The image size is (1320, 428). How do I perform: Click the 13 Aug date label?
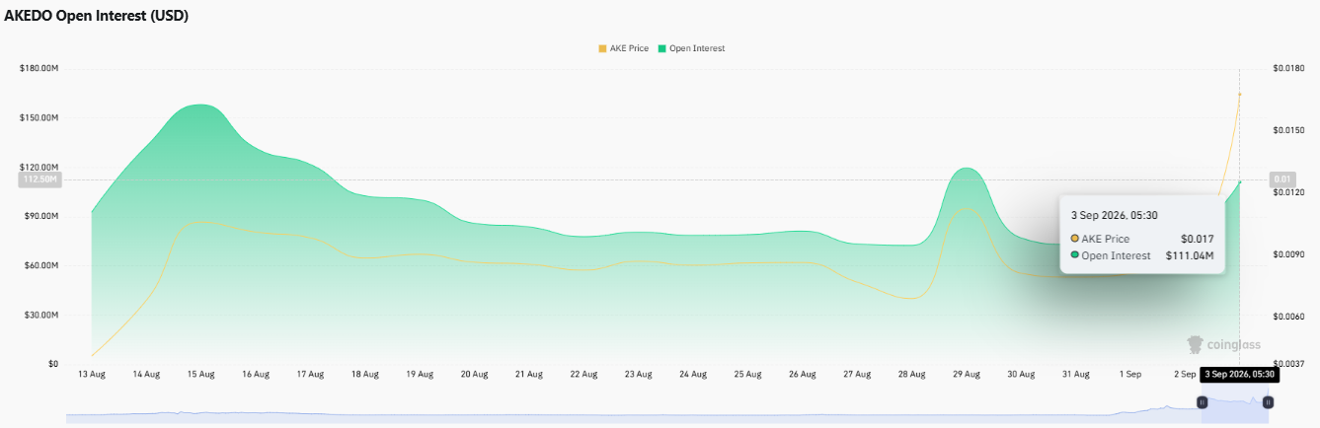tap(92, 375)
